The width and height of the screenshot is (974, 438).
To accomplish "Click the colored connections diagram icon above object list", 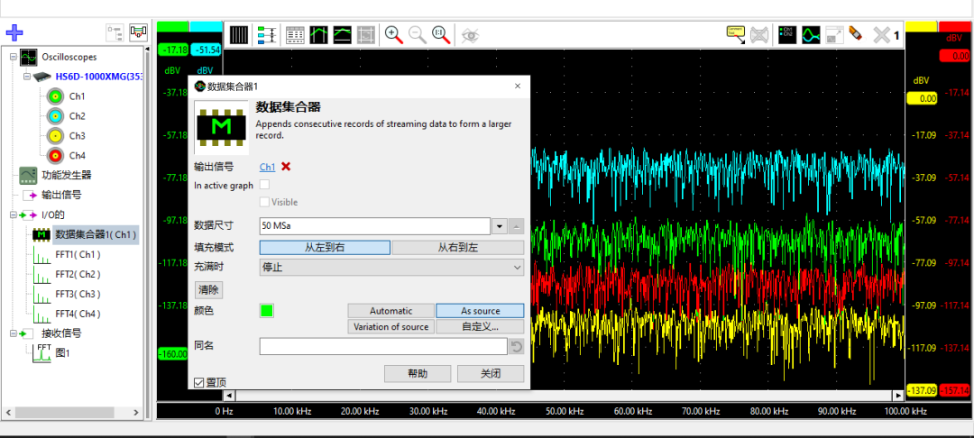I will tap(138, 32).
